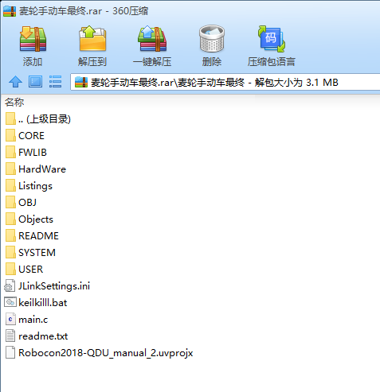The height and width of the screenshot is (392, 380).
Task: Select the Objects folder
Action: point(29,219)
